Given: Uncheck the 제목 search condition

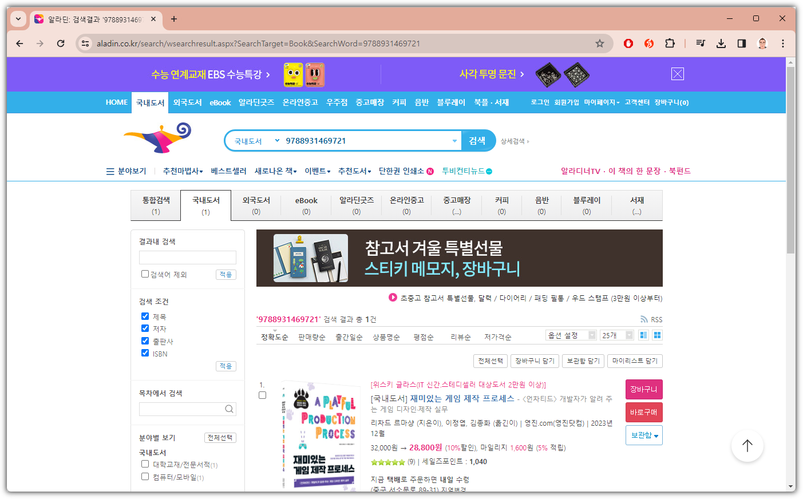Looking at the screenshot, I should [145, 316].
